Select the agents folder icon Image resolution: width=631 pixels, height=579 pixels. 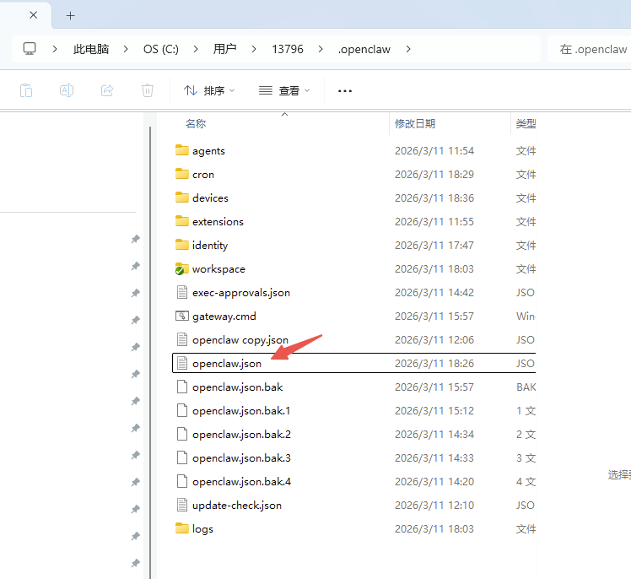click(182, 150)
